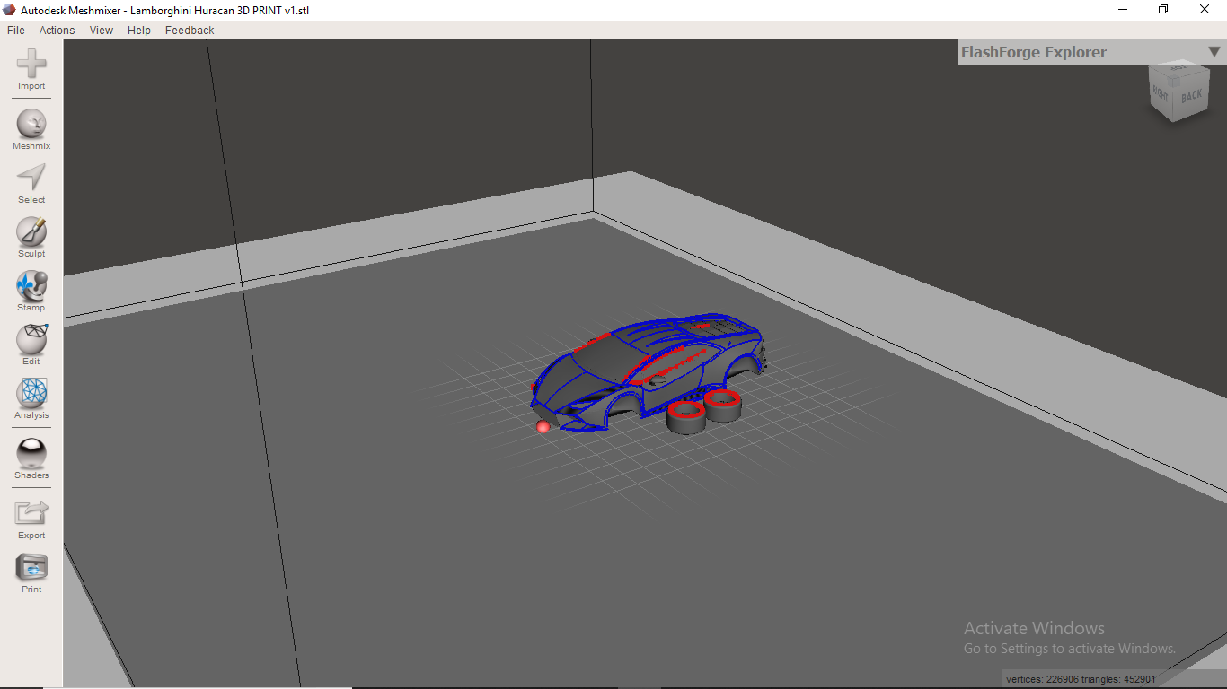This screenshot has height=689, width=1227.
Task: Open the Print tool
Action: (31, 567)
